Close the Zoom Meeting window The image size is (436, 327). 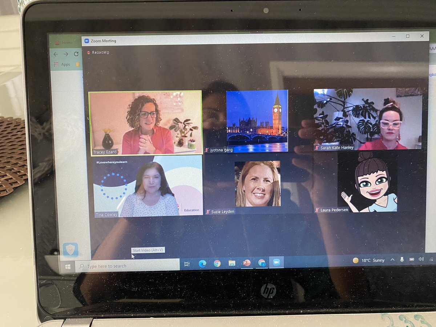(422, 36)
